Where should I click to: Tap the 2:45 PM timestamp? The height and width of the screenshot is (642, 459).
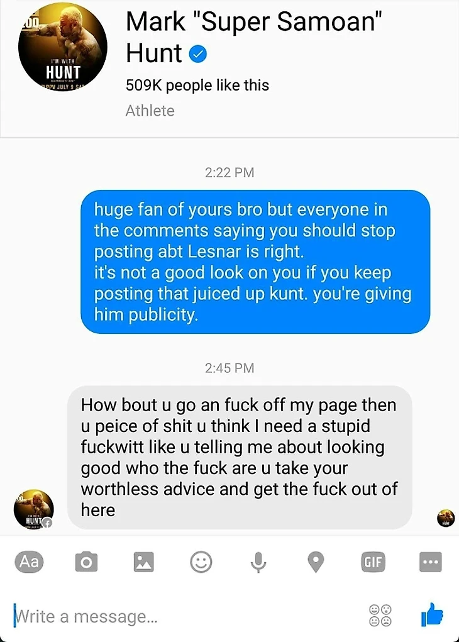(x=229, y=368)
